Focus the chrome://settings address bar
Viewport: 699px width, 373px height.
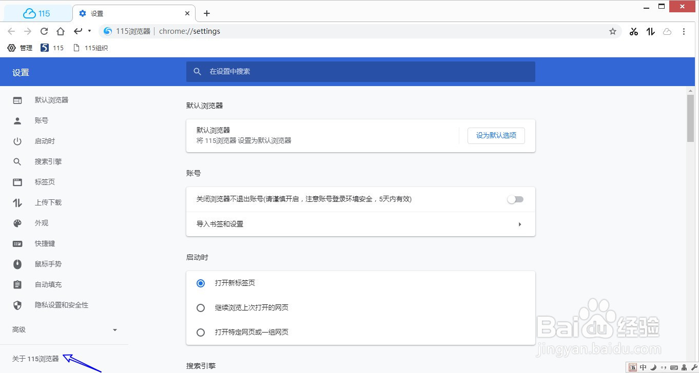(x=359, y=31)
